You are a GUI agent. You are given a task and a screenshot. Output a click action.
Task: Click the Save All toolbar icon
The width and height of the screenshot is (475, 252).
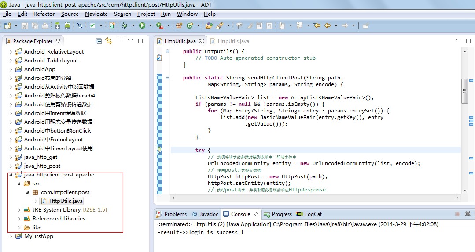coord(35,26)
